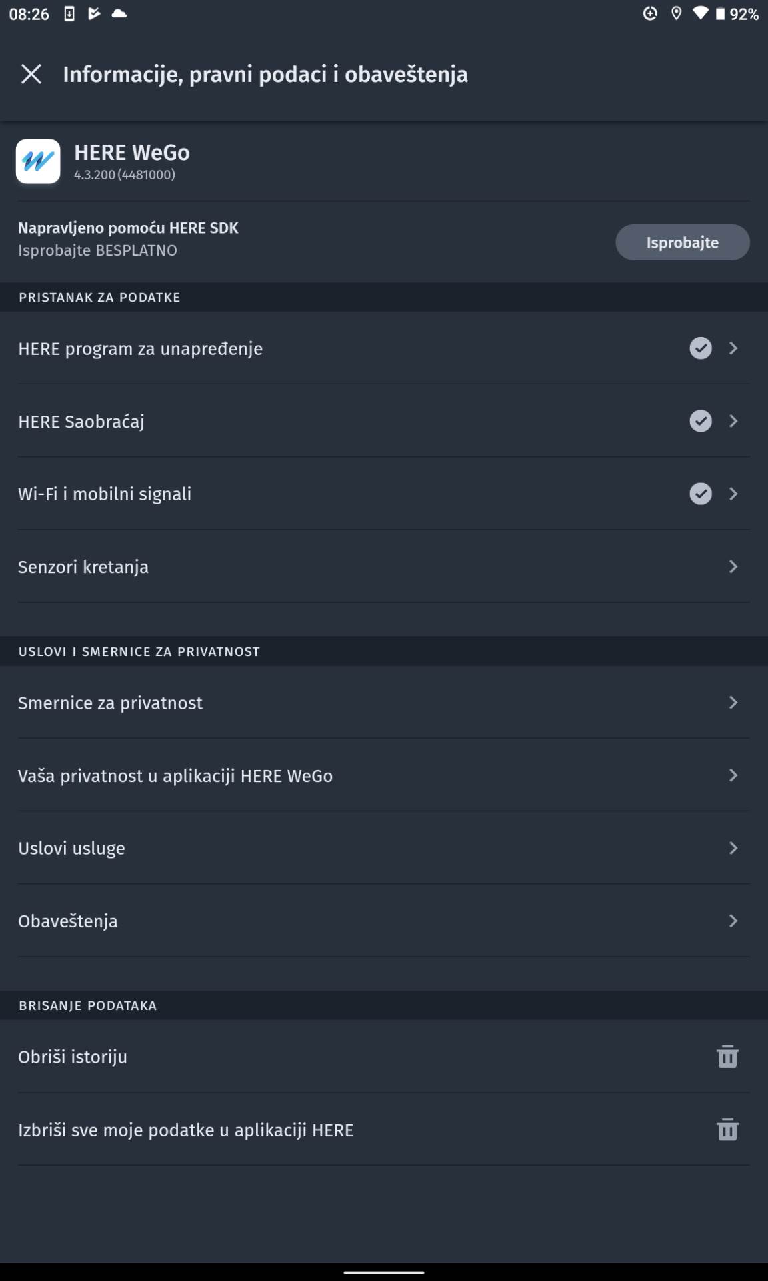
Task: Toggle Wi-Fi i mobilni signali checkmark
Action: click(701, 494)
